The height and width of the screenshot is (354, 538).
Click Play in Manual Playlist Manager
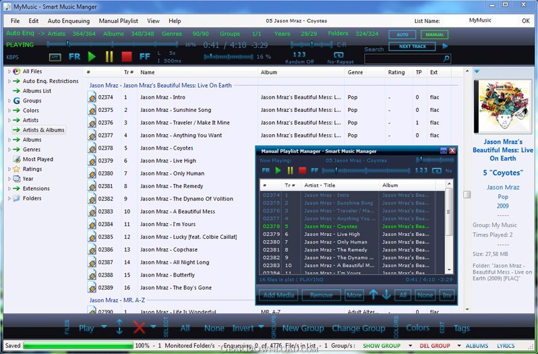(x=278, y=171)
